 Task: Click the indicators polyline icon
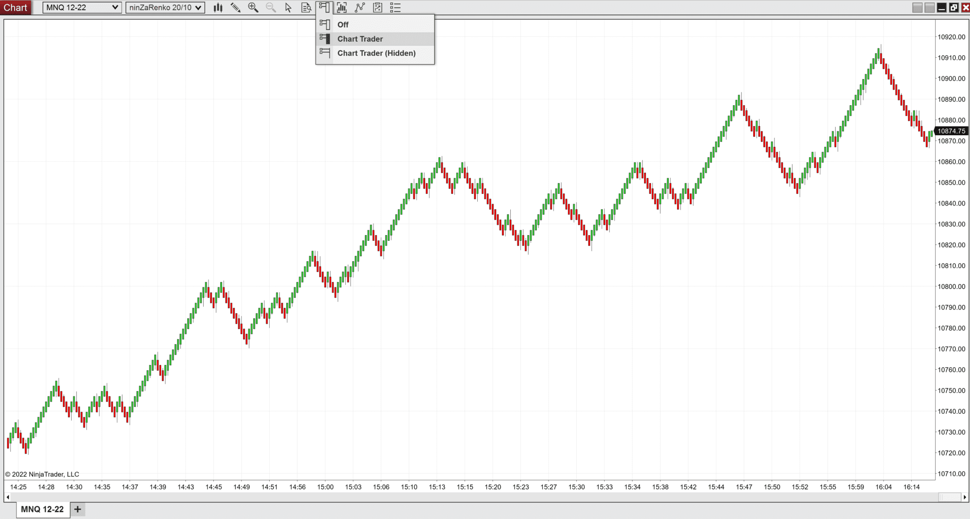coord(360,7)
